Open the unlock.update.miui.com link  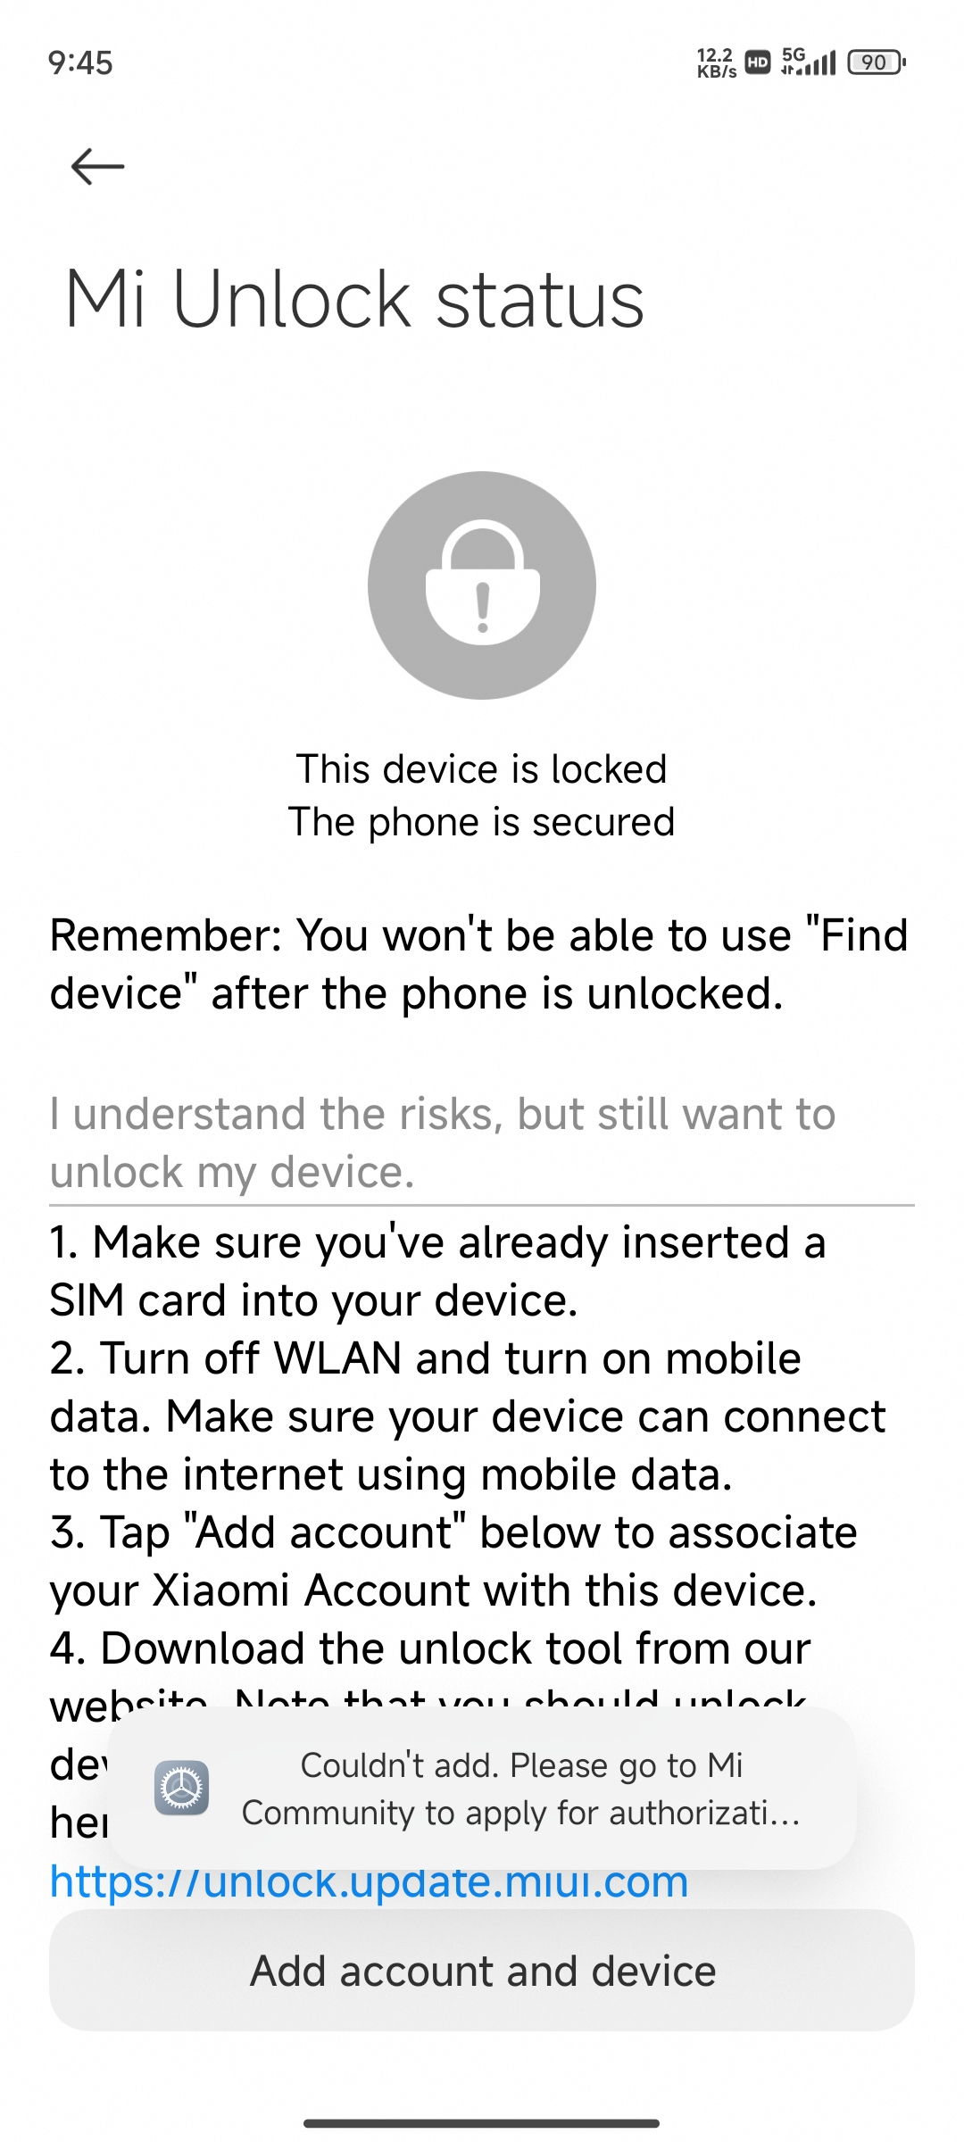(x=369, y=1882)
